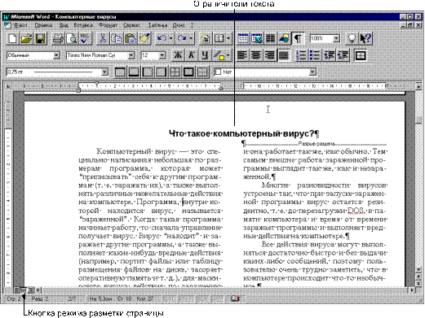Click the increase indent icon
This screenshot has height=318, width=425.
pos(343,55)
